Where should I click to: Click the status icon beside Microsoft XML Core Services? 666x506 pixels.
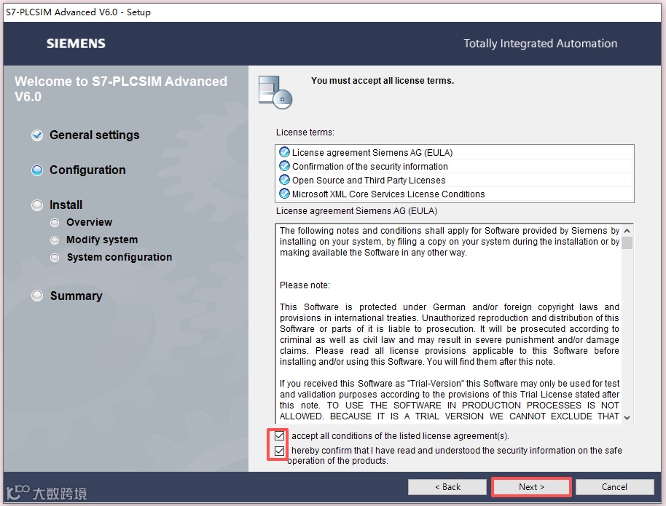[x=284, y=194]
